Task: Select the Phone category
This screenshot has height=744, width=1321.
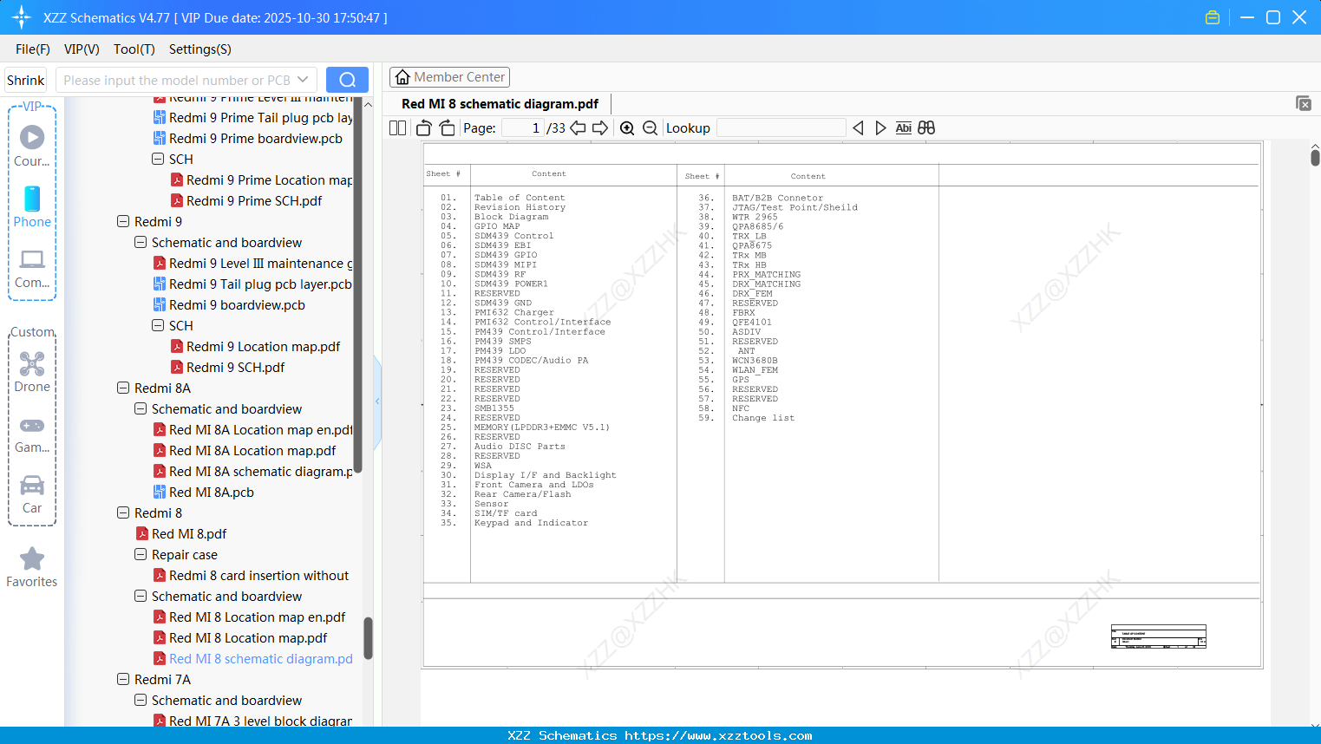Action: coord(32,206)
